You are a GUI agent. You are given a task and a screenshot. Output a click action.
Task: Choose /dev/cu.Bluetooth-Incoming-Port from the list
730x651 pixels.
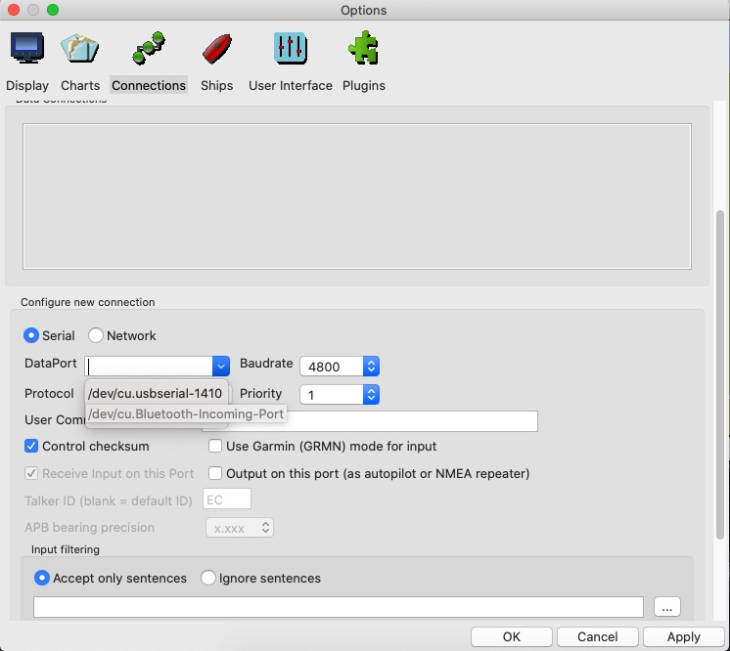[x=186, y=414]
